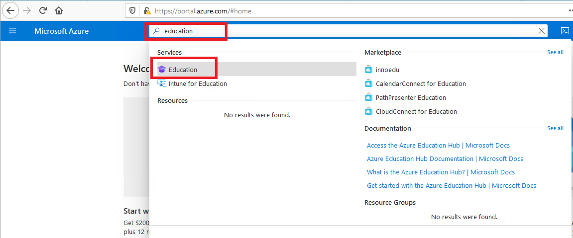Click the shield tracking protection icon
This screenshot has height=238, width=573.
tap(132, 11)
